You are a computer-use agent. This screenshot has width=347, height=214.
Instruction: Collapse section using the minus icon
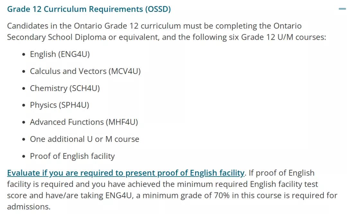pyautogui.click(x=342, y=9)
